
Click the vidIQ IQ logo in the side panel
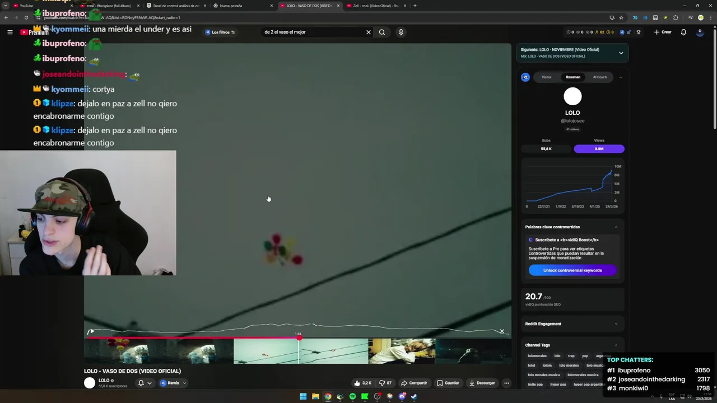[525, 77]
